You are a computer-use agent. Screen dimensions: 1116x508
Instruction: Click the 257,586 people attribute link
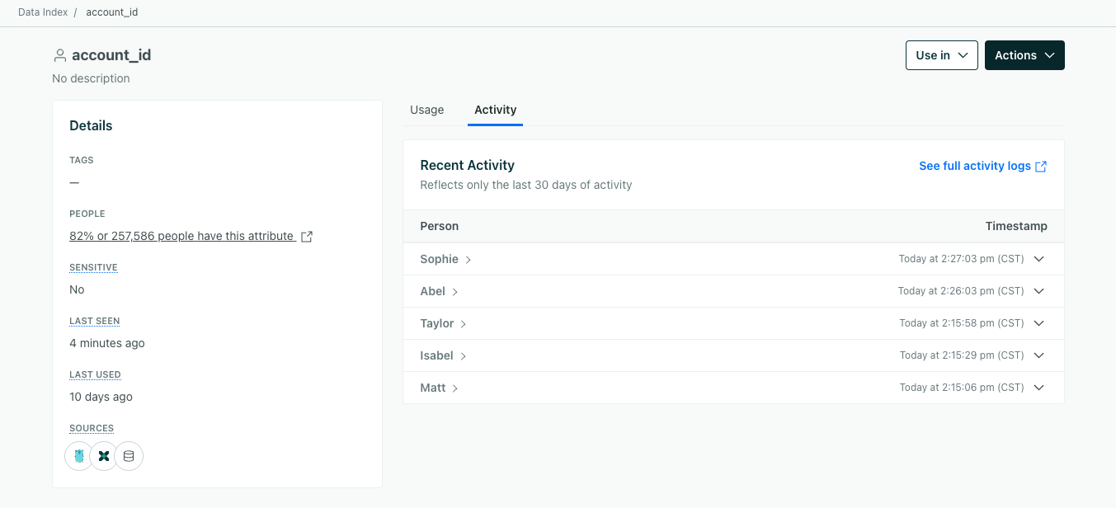(181, 235)
